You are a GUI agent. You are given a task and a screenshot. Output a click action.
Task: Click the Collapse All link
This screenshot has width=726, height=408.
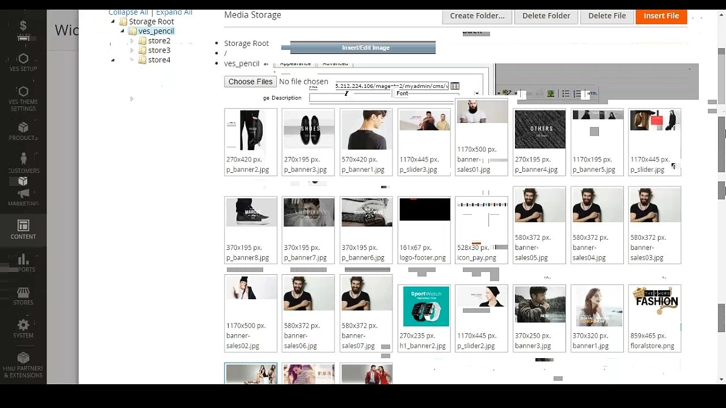[x=128, y=12]
